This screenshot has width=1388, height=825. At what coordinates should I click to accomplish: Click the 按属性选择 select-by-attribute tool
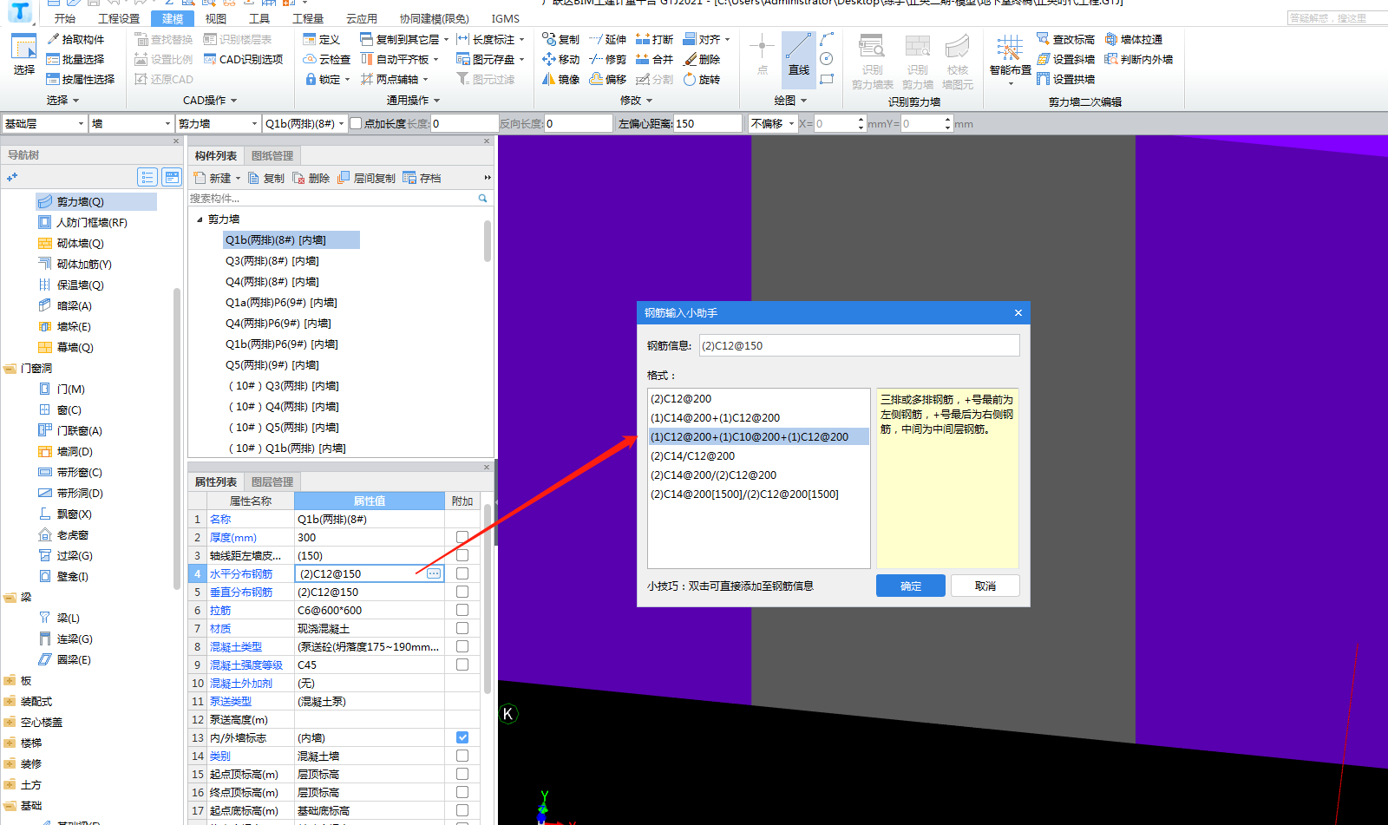pyautogui.click(x=81, y=79)
